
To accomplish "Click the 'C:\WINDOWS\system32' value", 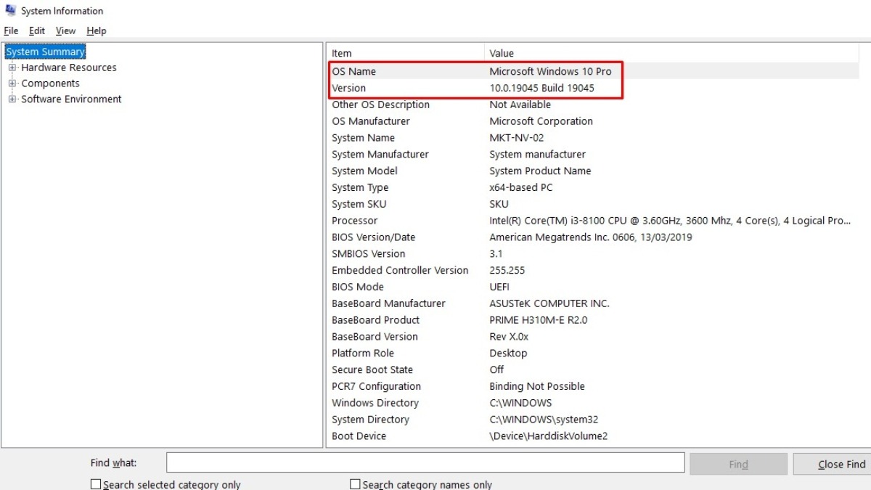I will click(544, 420).
